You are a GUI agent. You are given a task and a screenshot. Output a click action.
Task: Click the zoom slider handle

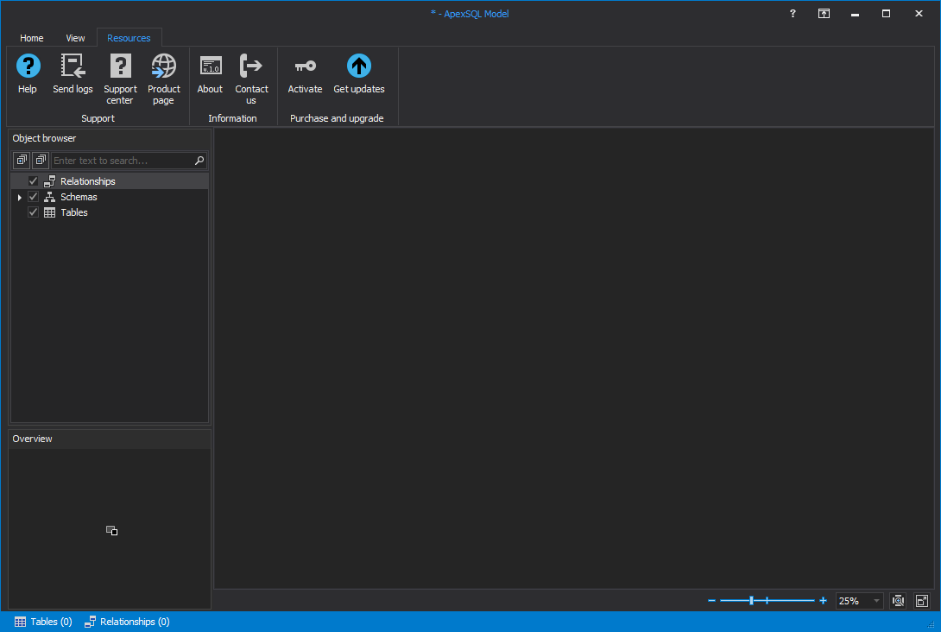click(751, 600)
